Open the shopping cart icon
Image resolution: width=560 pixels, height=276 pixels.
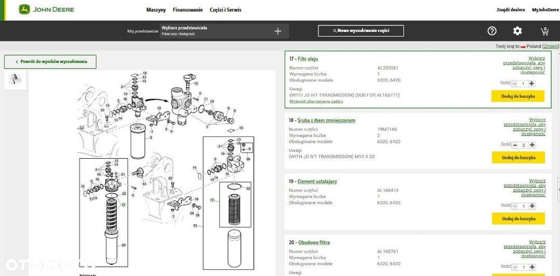click(545, 31)
